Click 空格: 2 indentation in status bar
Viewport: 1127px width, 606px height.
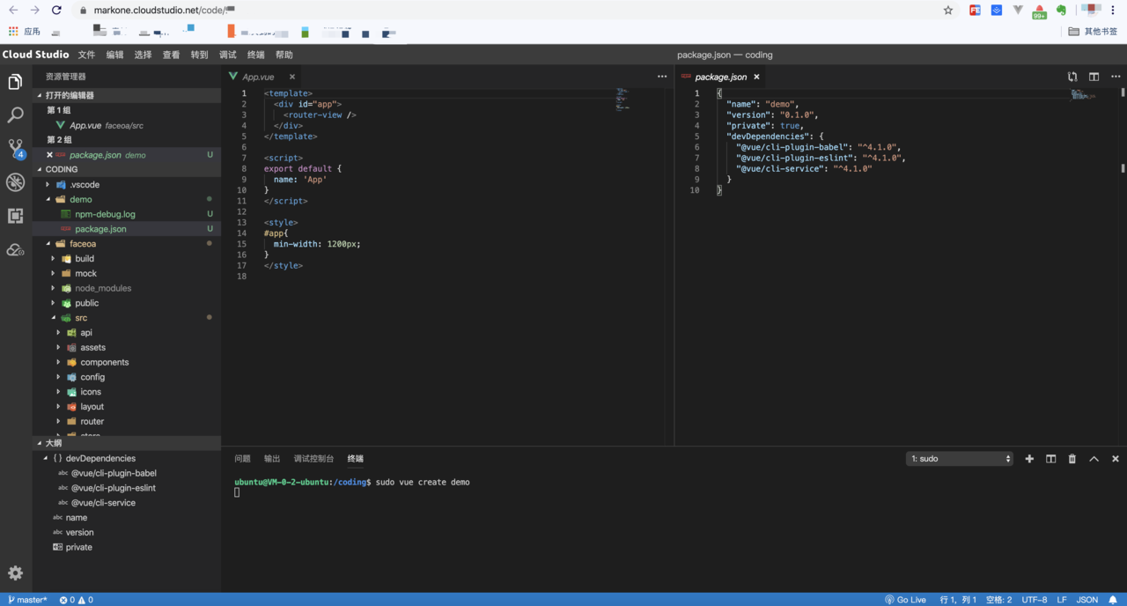(x=998, y=600)
